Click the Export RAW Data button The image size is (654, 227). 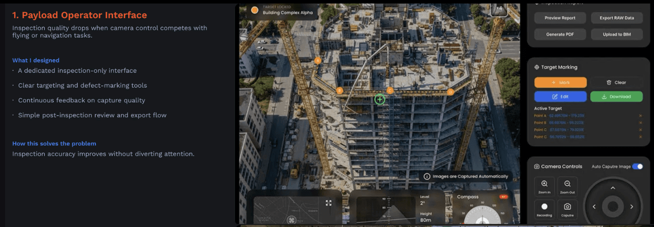click(617, 18)
